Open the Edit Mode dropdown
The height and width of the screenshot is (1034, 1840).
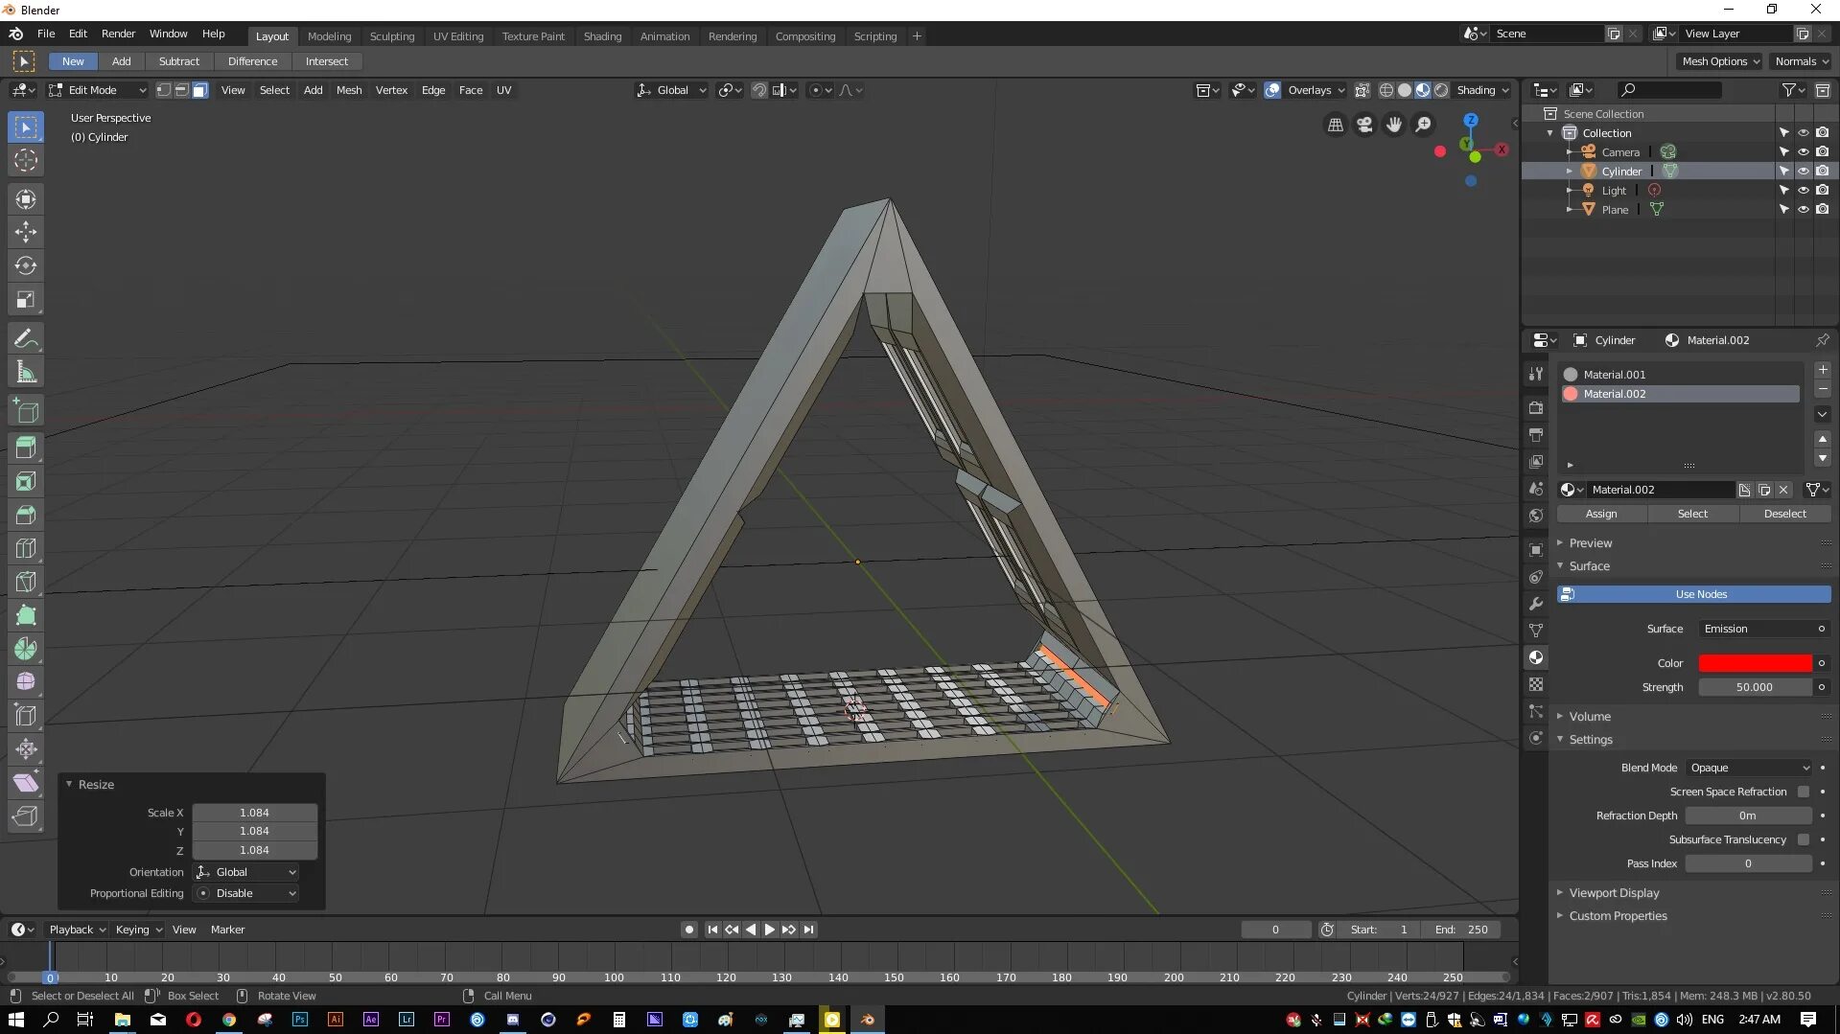tap(98, 90)
